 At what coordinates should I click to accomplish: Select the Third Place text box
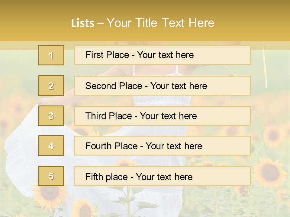163,116
